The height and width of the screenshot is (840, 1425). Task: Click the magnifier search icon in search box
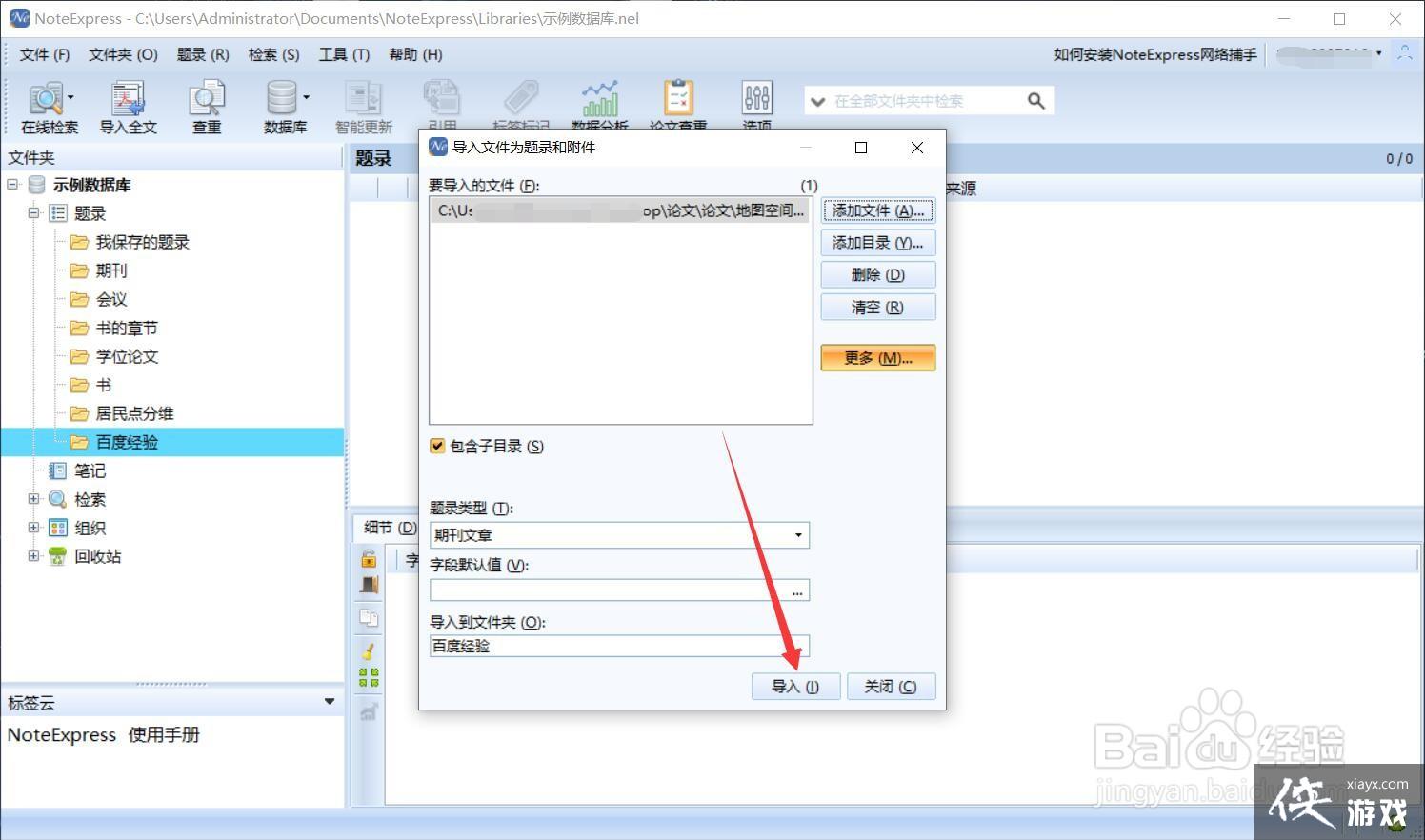pos(1036,101)
